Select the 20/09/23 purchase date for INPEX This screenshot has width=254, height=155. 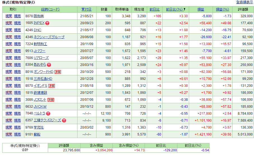click(x=87, y=23)
